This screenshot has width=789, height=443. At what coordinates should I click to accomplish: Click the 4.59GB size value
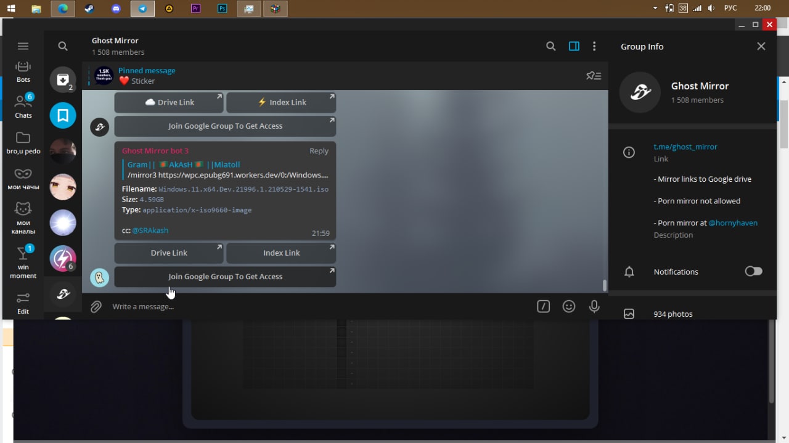pyautogui.click(x=152, y=200)
